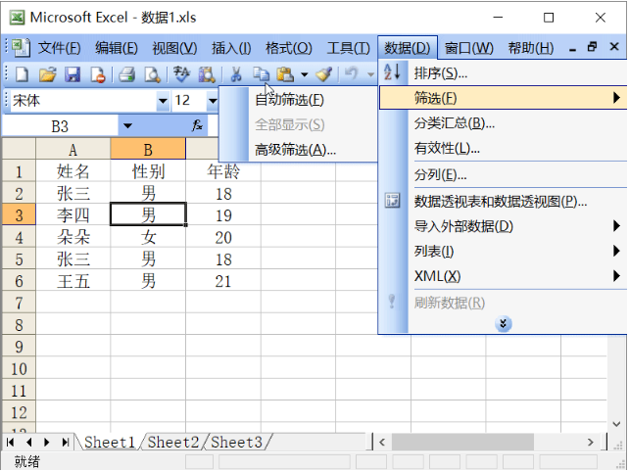Switch to the Sheet2 tab
The image size is (629, 471).
click(x=173, y=443)
